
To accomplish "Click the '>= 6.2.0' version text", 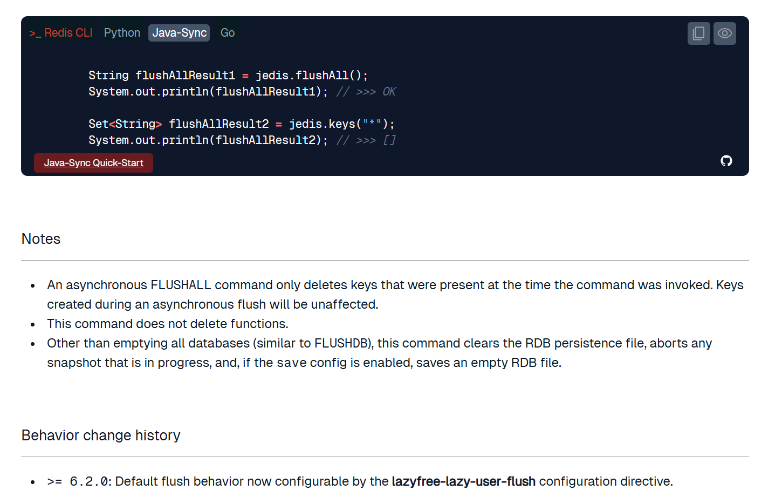I will click(79, 481).
